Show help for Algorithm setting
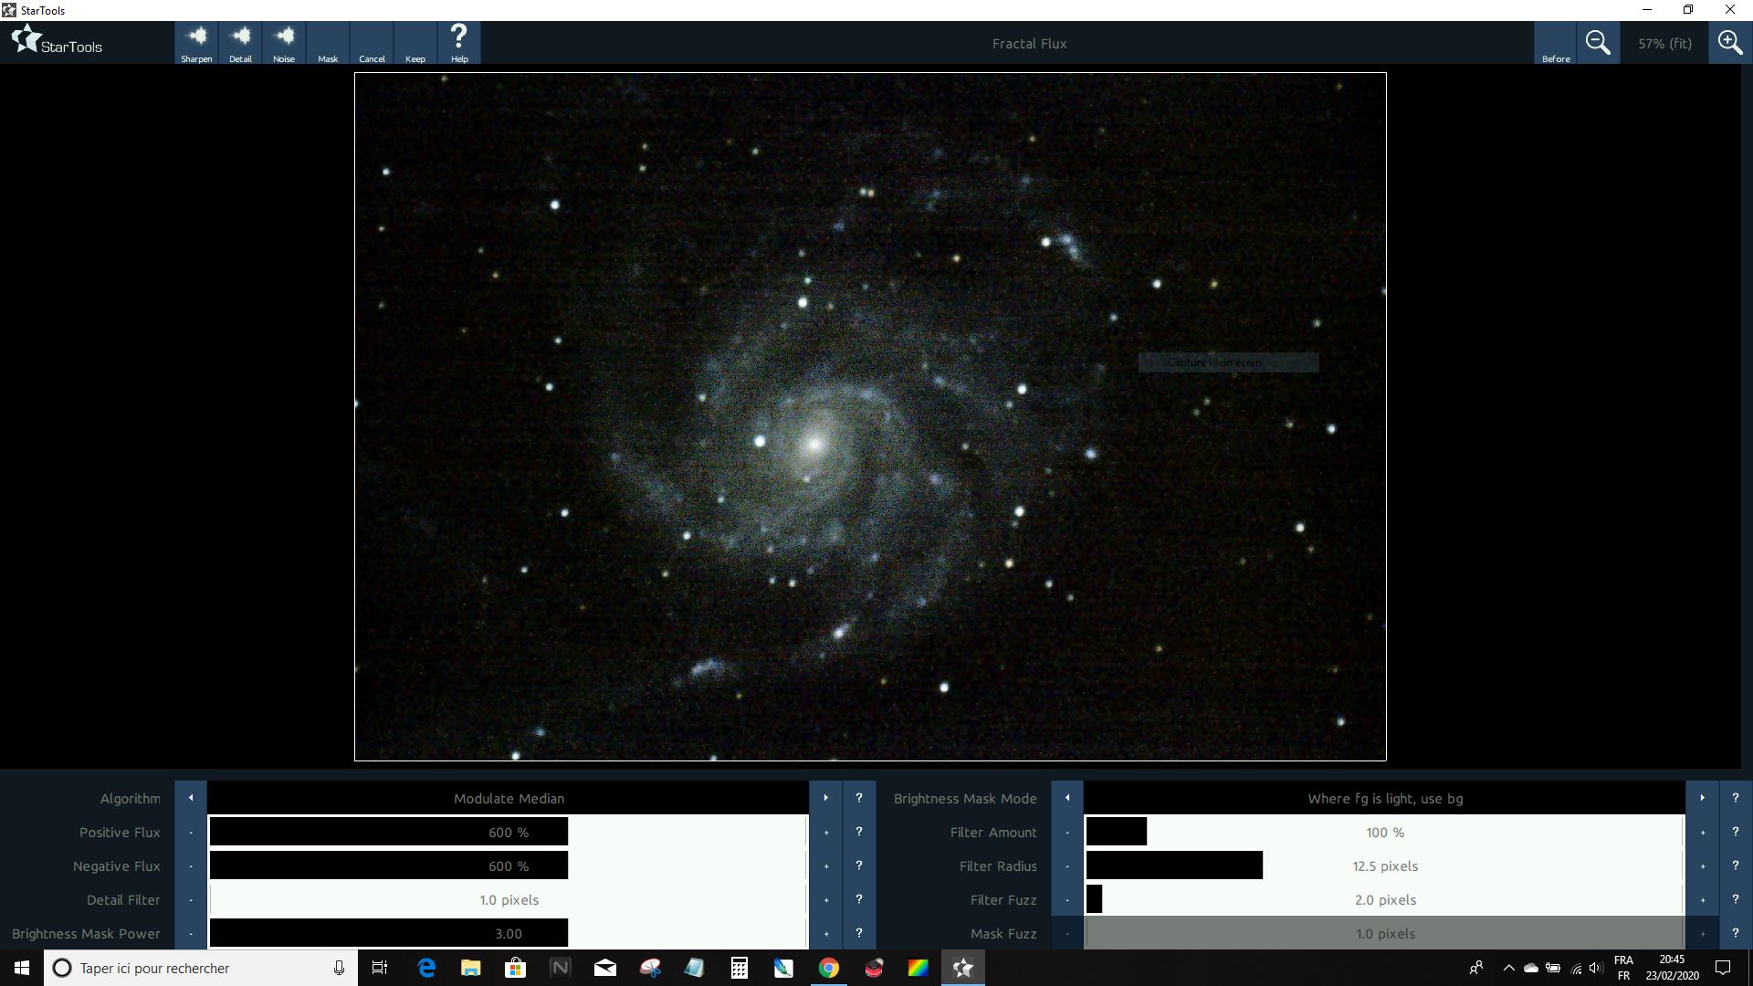 click(x=859, y=798)
